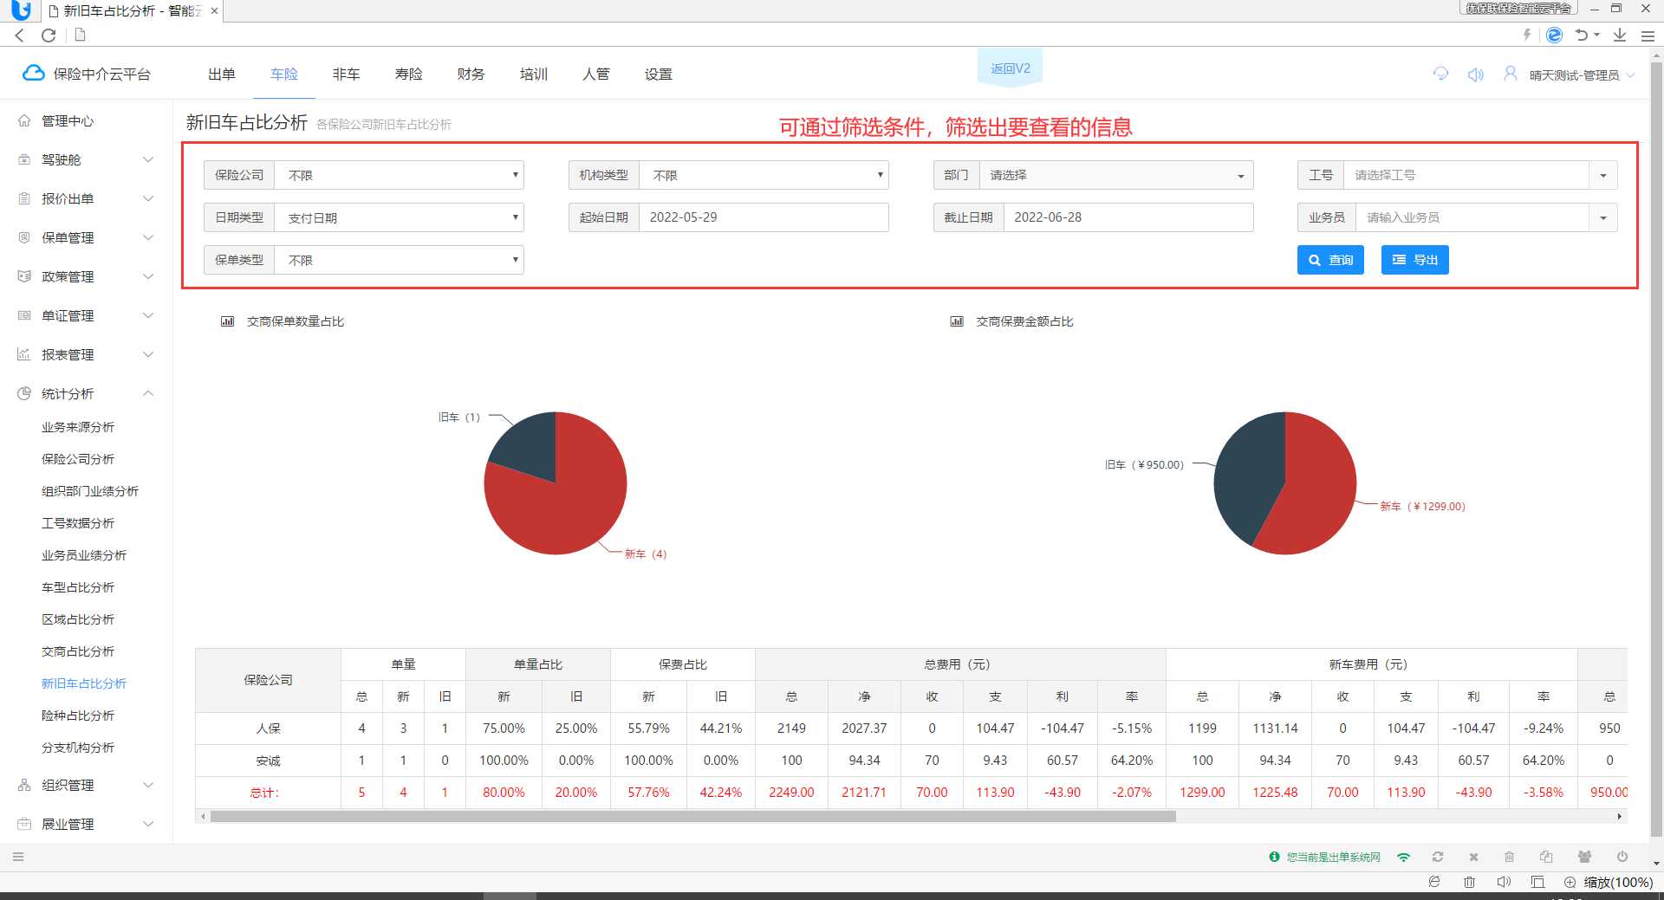Click the cloud logo of 保险中介云平台
Viewport: 1664px width, 900px height.
[x=33, y=74]
